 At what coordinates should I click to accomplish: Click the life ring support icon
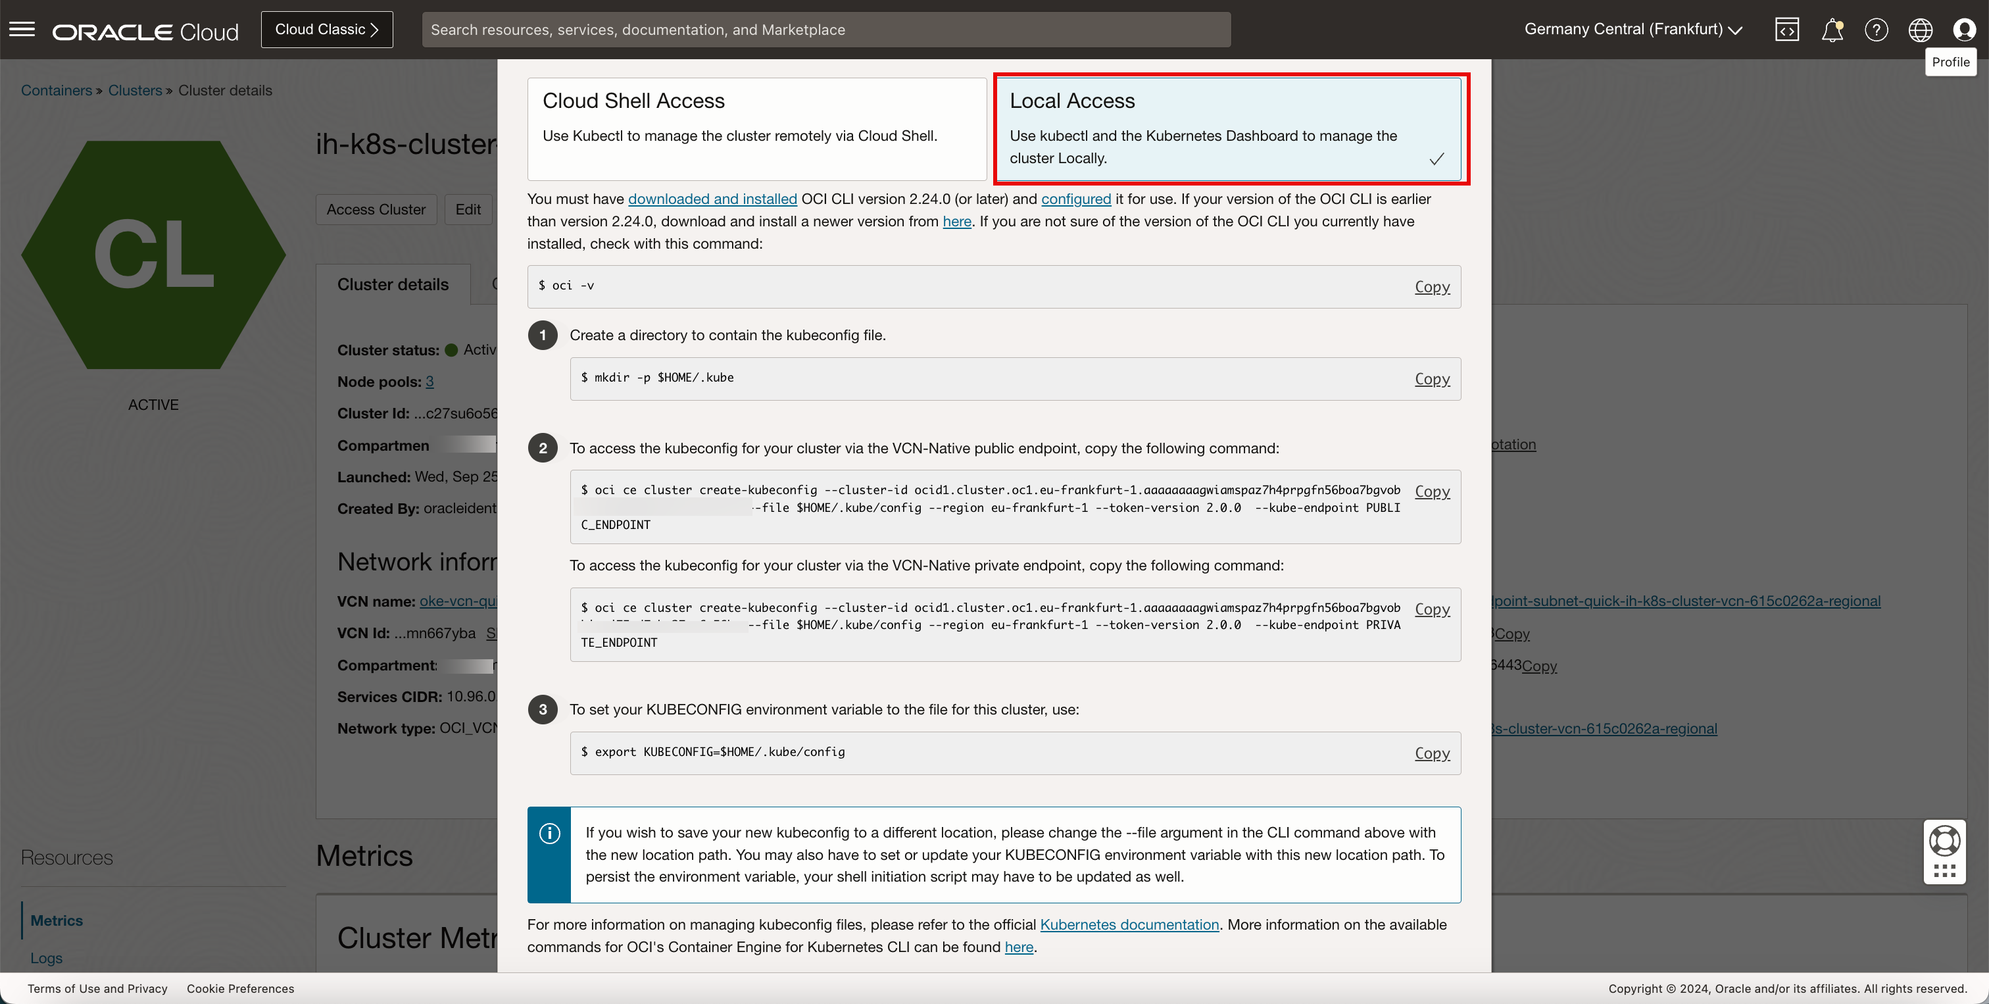1944,841
